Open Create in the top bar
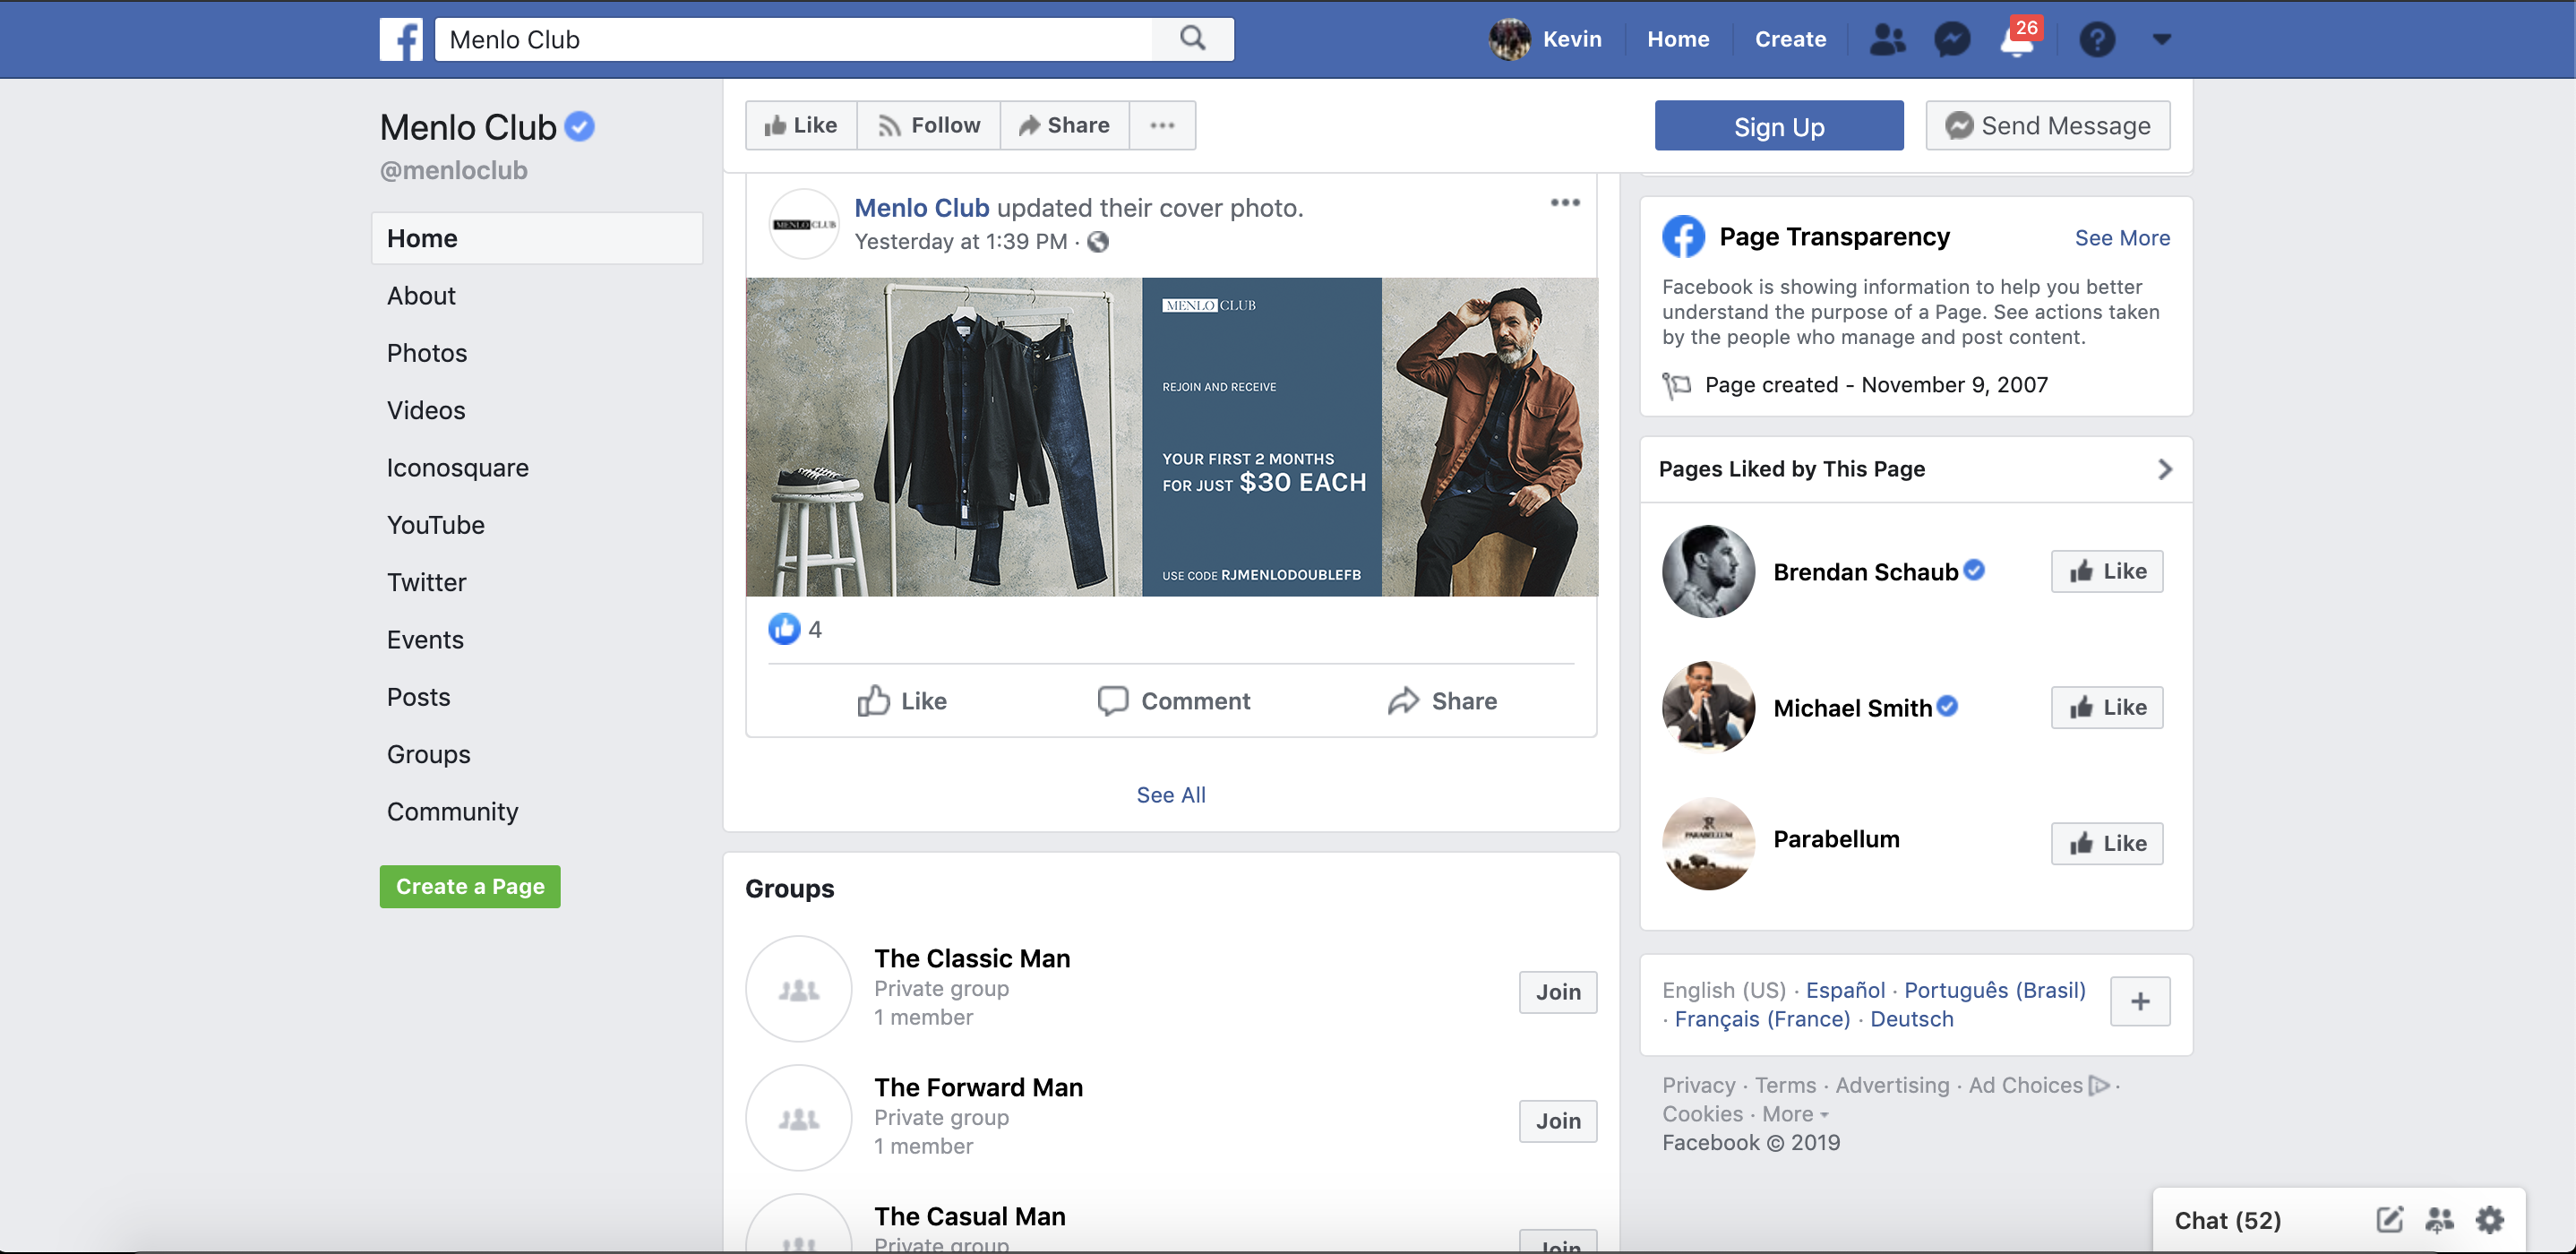This screenshot has height=1254, width=2576. point(1790,39)
